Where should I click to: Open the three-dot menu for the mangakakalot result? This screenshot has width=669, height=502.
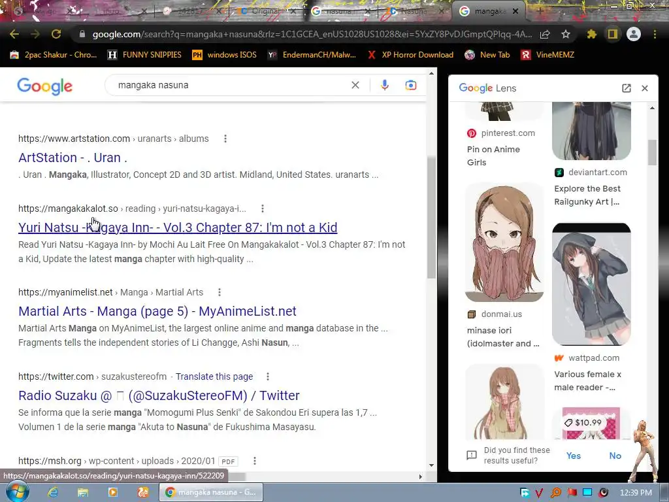click(x=263, y=209)
